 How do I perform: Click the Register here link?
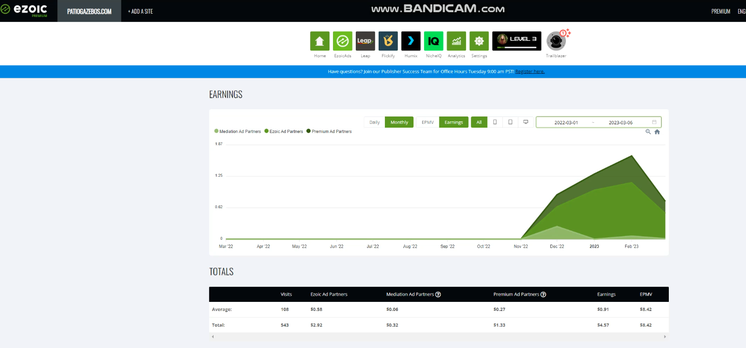click(x=530, y=72)
